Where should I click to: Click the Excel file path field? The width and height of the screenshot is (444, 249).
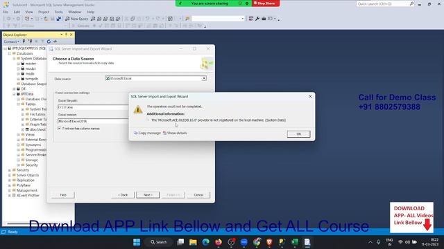tap(93, 107)
